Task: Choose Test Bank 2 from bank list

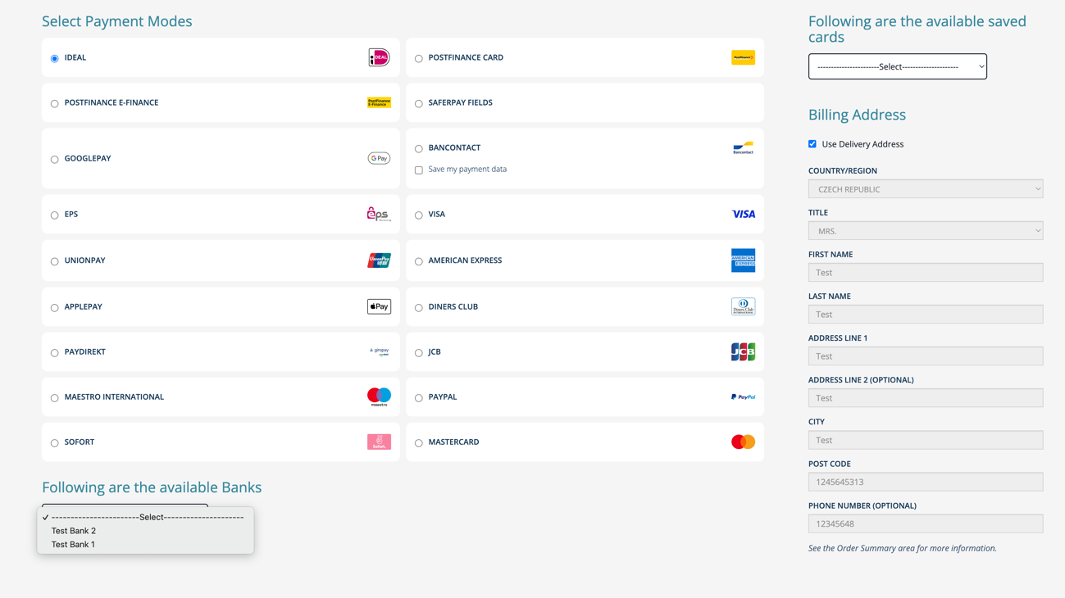Action: (x=74, y=531)
